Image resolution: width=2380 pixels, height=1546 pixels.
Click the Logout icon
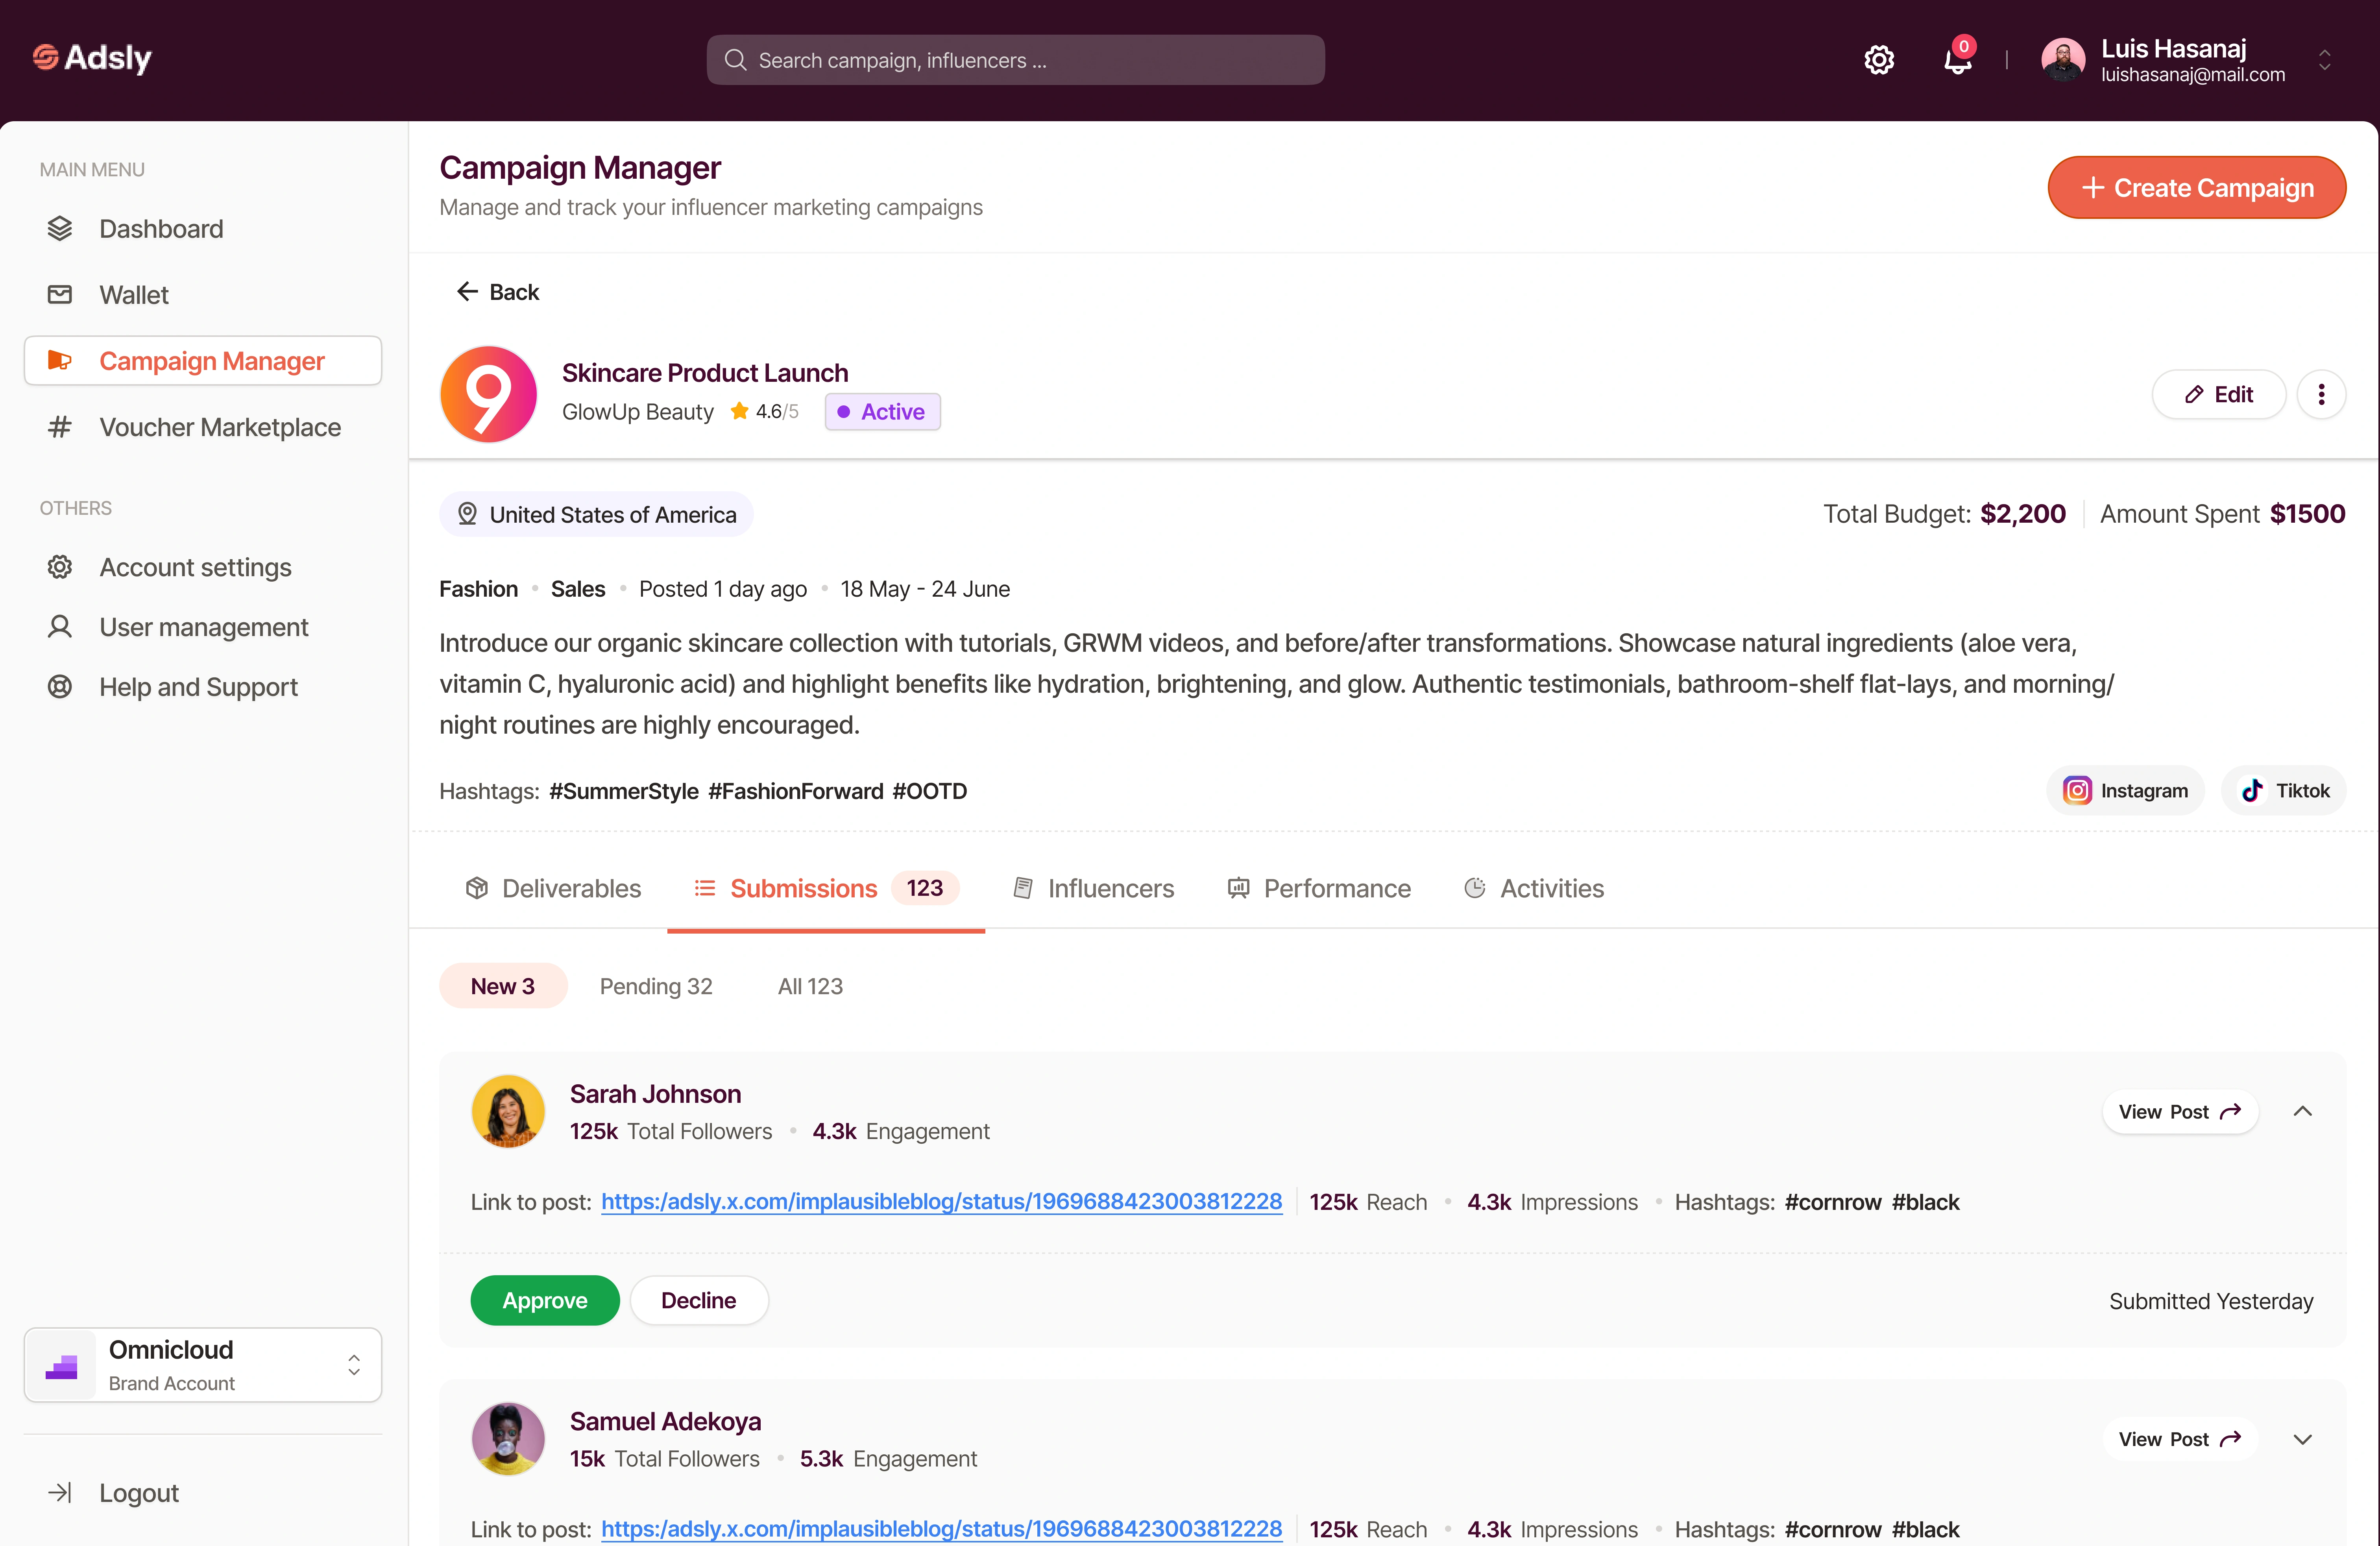60,1493
